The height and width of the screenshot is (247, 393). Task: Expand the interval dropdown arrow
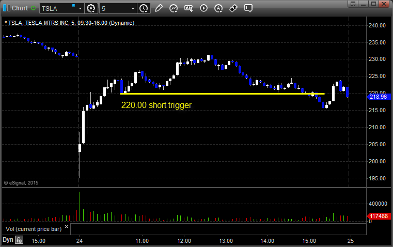pyautogui.click(x=133, y=8)
